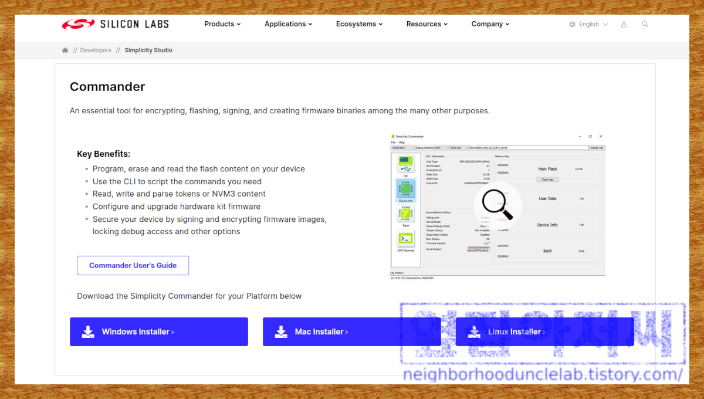The height and width of the screenshot is (399, 704).
Task: Open the Commander User's Guide
Action: pos(133,265)
